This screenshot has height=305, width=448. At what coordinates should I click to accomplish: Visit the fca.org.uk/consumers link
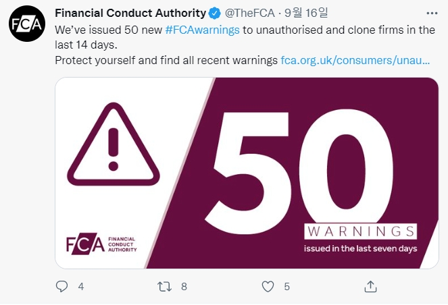click(x=355, y=61)
